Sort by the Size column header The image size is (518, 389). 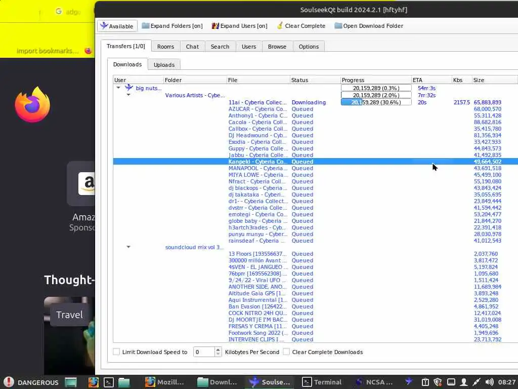point(495,80)
